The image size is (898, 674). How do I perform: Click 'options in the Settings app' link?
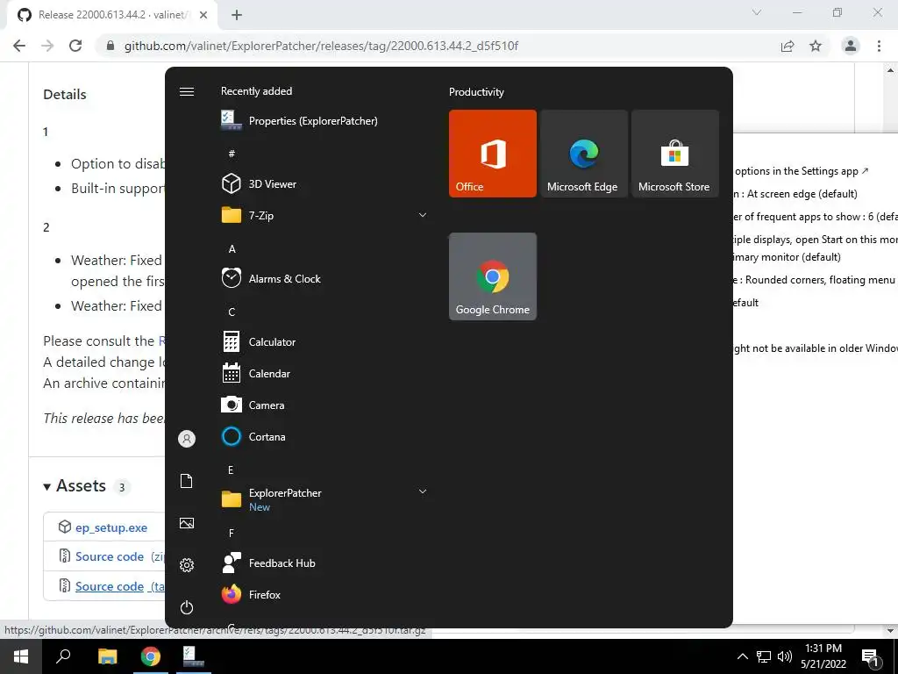(x=802, y=171)
